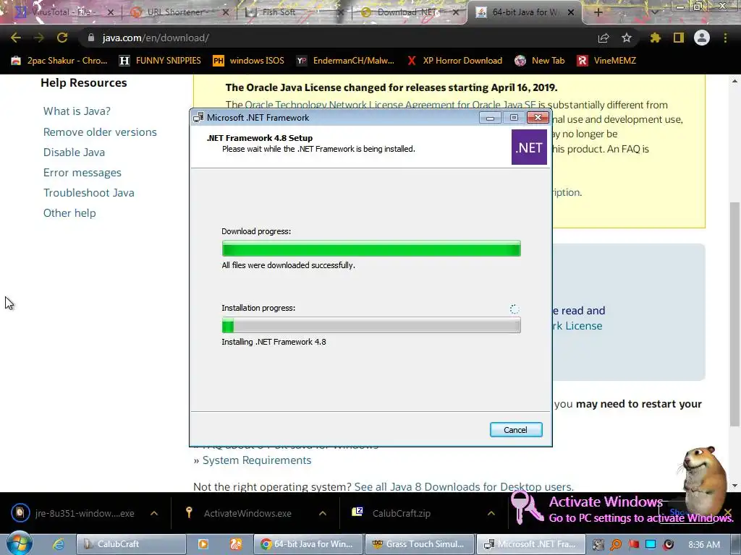Open the clock showing 8:36 AM

(703, 544)
